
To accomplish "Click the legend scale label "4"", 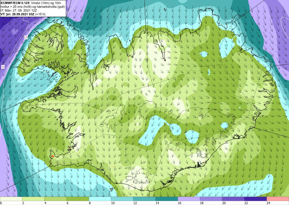I will point(45,203).
